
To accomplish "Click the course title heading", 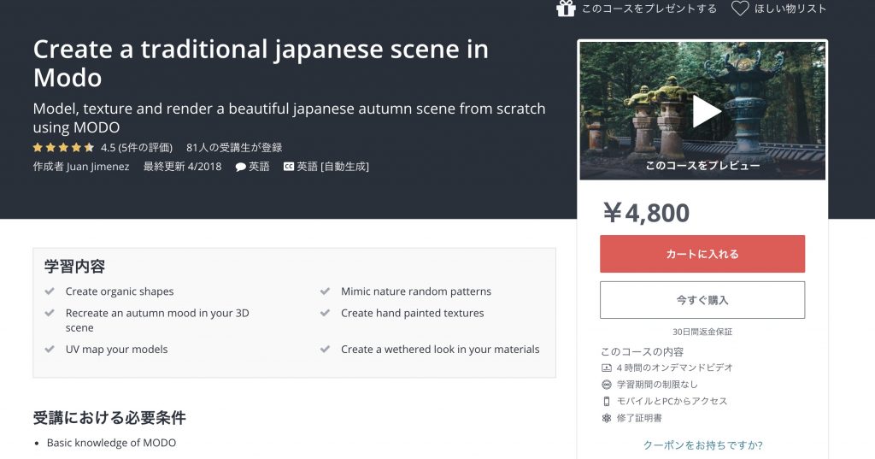I will click(261, 63).
